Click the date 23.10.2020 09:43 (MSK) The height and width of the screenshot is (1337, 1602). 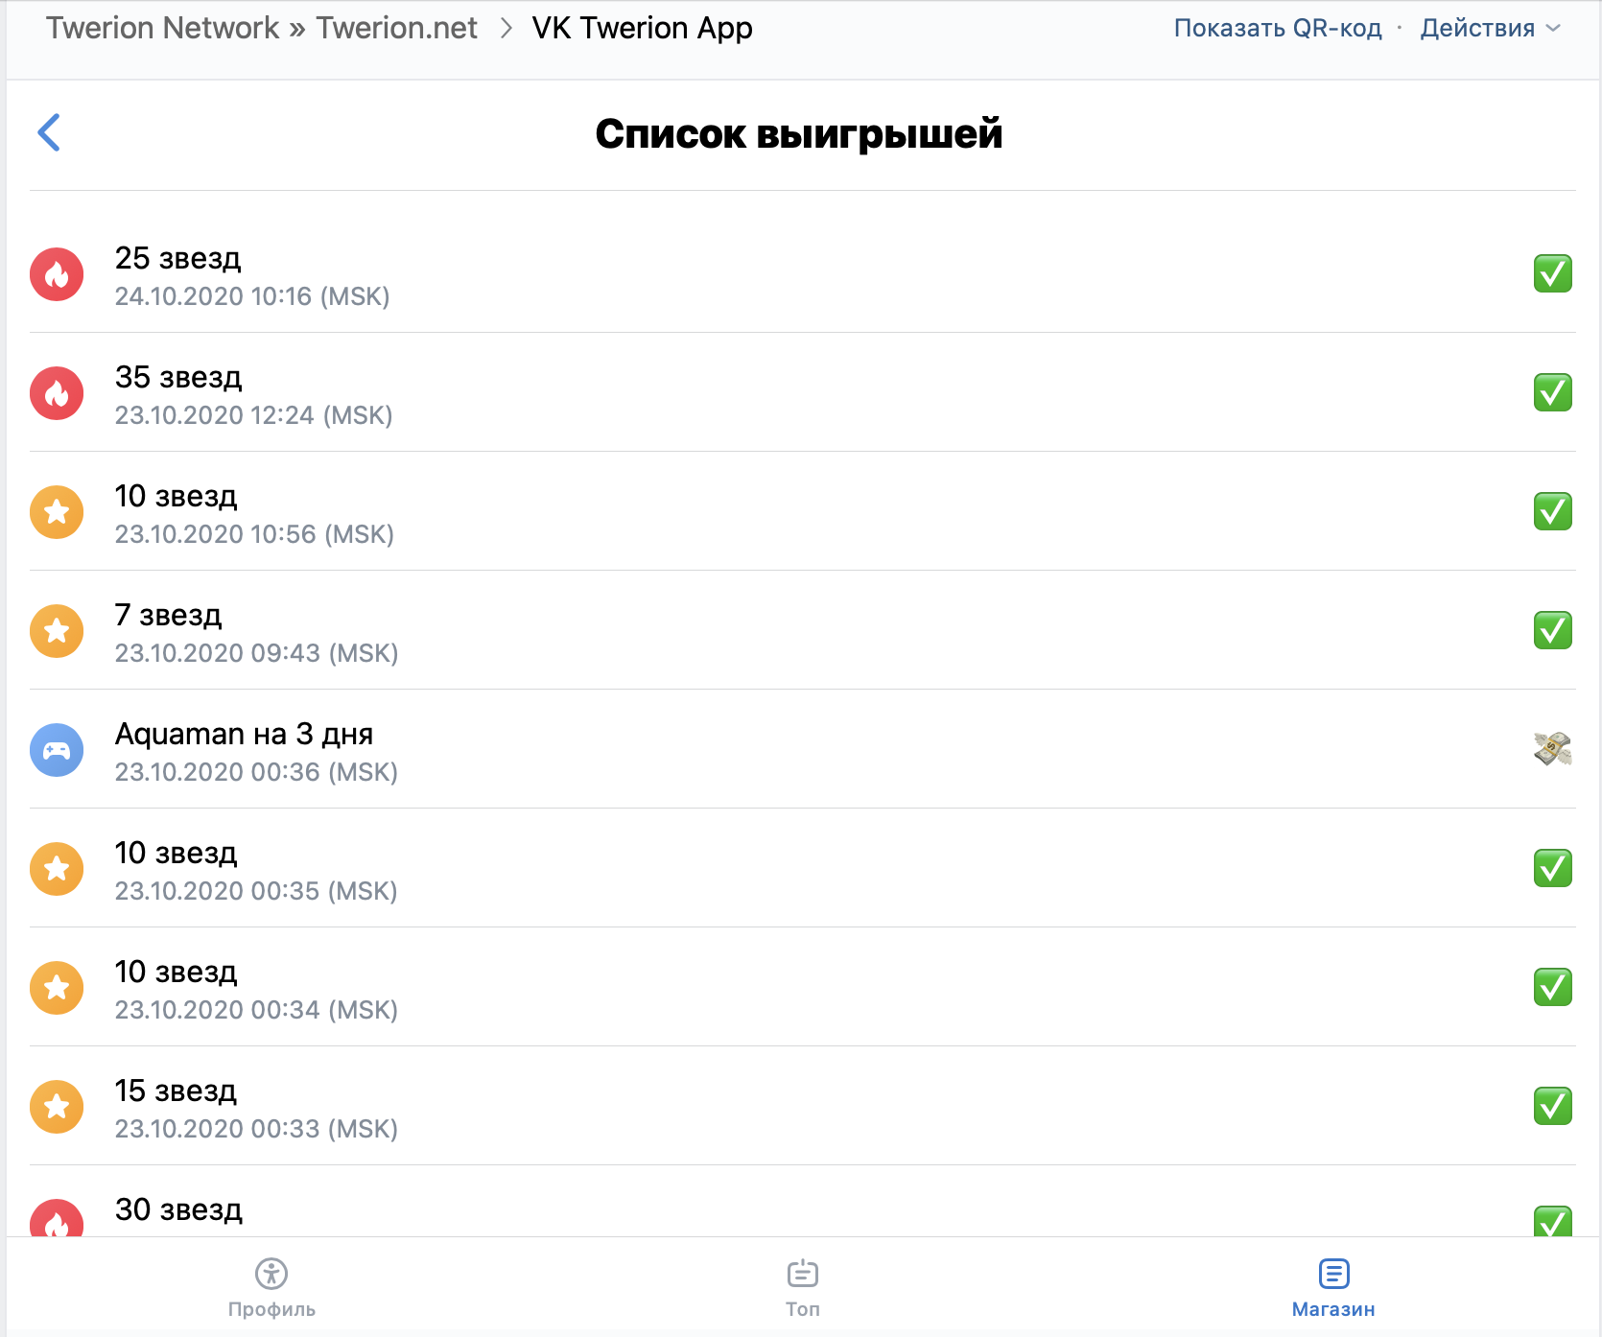pyautogui.click(x=256, y=653)
